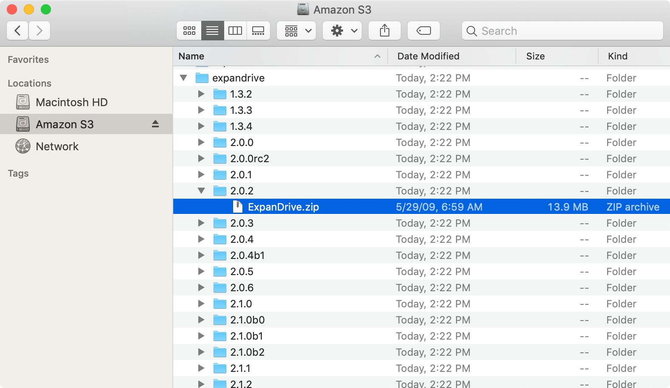Eject the Amazon S3 volume
Viewport: 670px width, 388px height.
coord(155,124)
